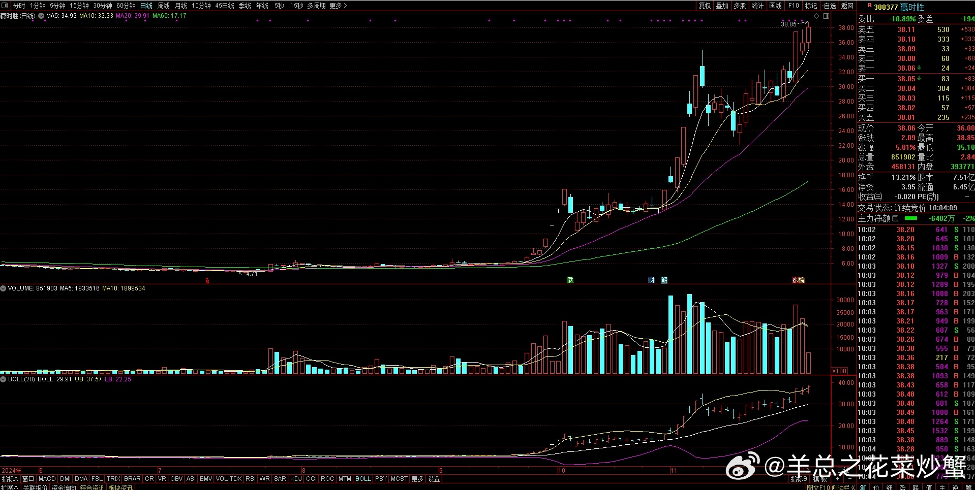Expand the 扩展∧ panel
The height and width of the screenshot is (490, 975).
(10, 487)
